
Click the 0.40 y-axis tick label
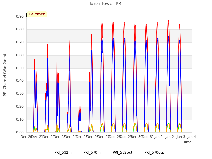pos(20,80)
